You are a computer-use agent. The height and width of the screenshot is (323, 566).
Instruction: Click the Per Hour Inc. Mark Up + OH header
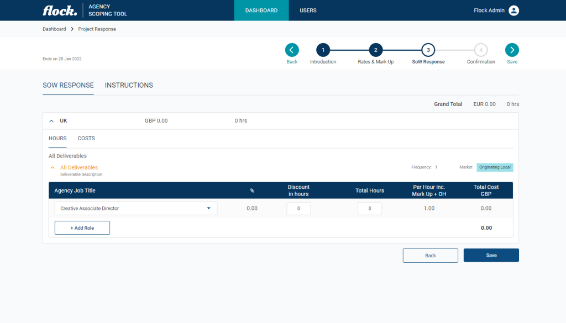tap(429, 190)
